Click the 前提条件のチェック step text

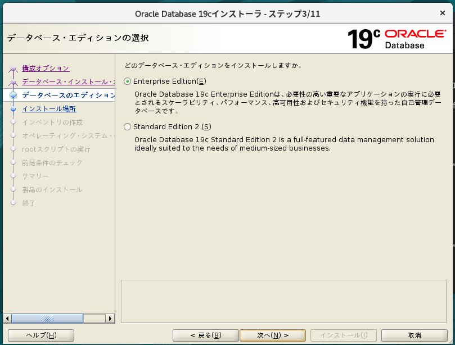point(52,162)
